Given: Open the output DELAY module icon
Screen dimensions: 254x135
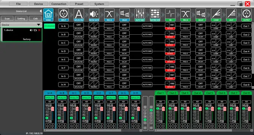Looking at the screenshot, I should pos(201,15).
